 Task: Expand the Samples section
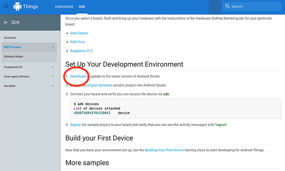(x=53, y=86)
